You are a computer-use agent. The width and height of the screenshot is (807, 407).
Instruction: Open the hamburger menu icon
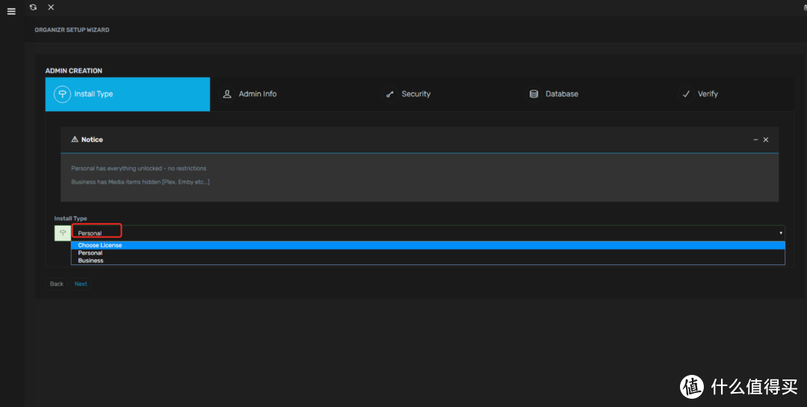(11, 12)
